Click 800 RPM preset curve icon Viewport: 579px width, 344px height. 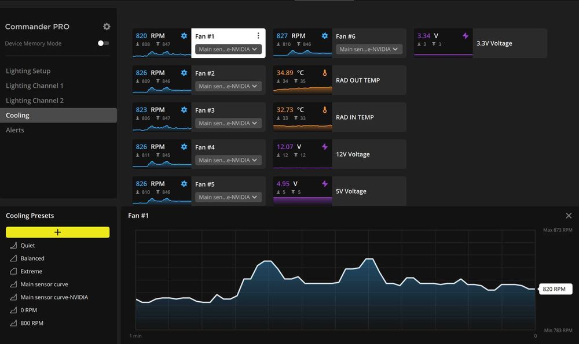(x=13, y=323)
